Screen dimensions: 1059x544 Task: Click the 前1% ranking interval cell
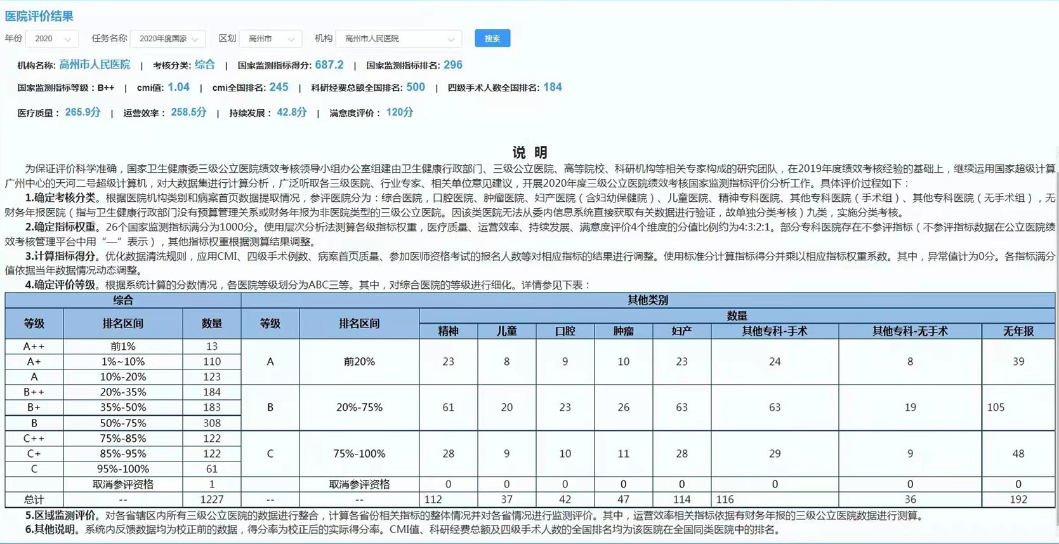point(123,347)
